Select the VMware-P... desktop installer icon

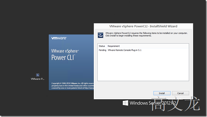point(38,77)
